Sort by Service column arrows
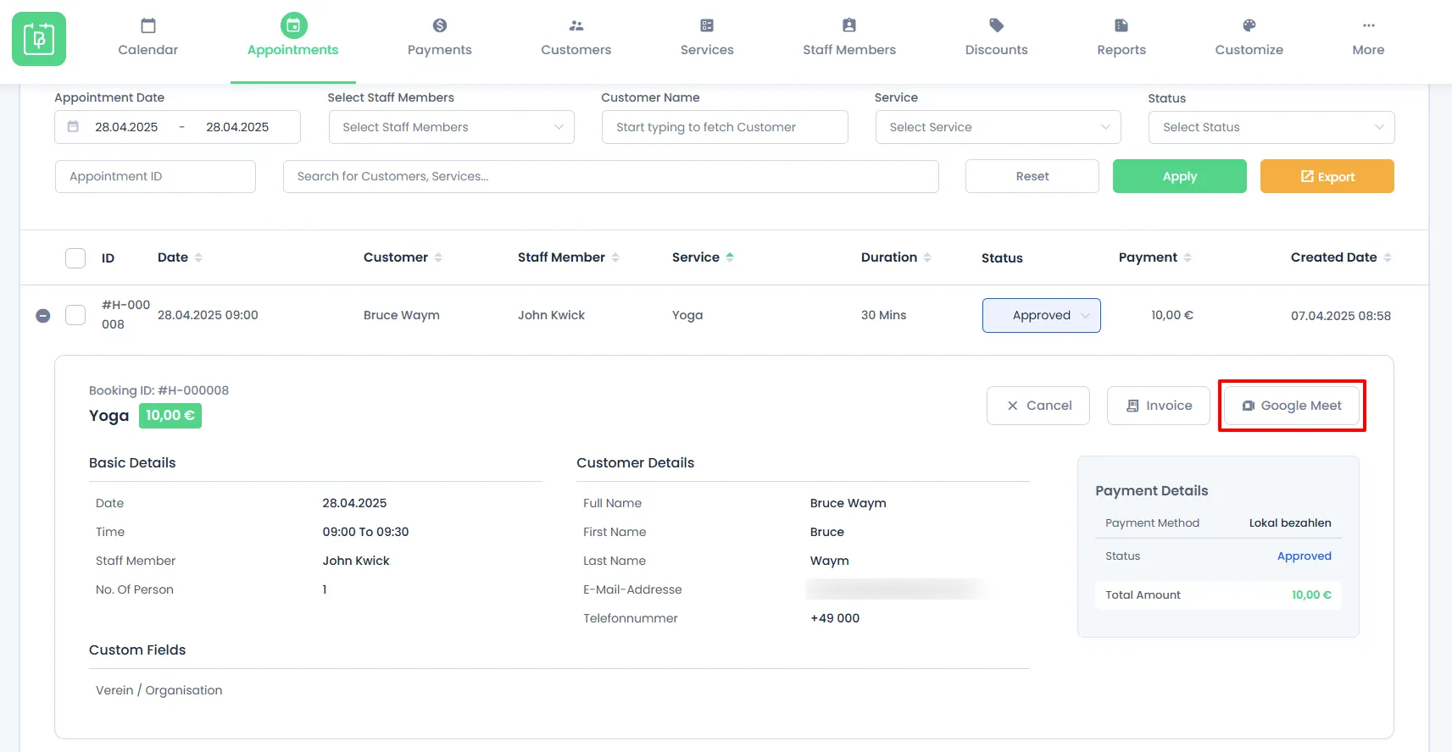The height and width of the screenshot is (752, 1452). tap(730, 257)
